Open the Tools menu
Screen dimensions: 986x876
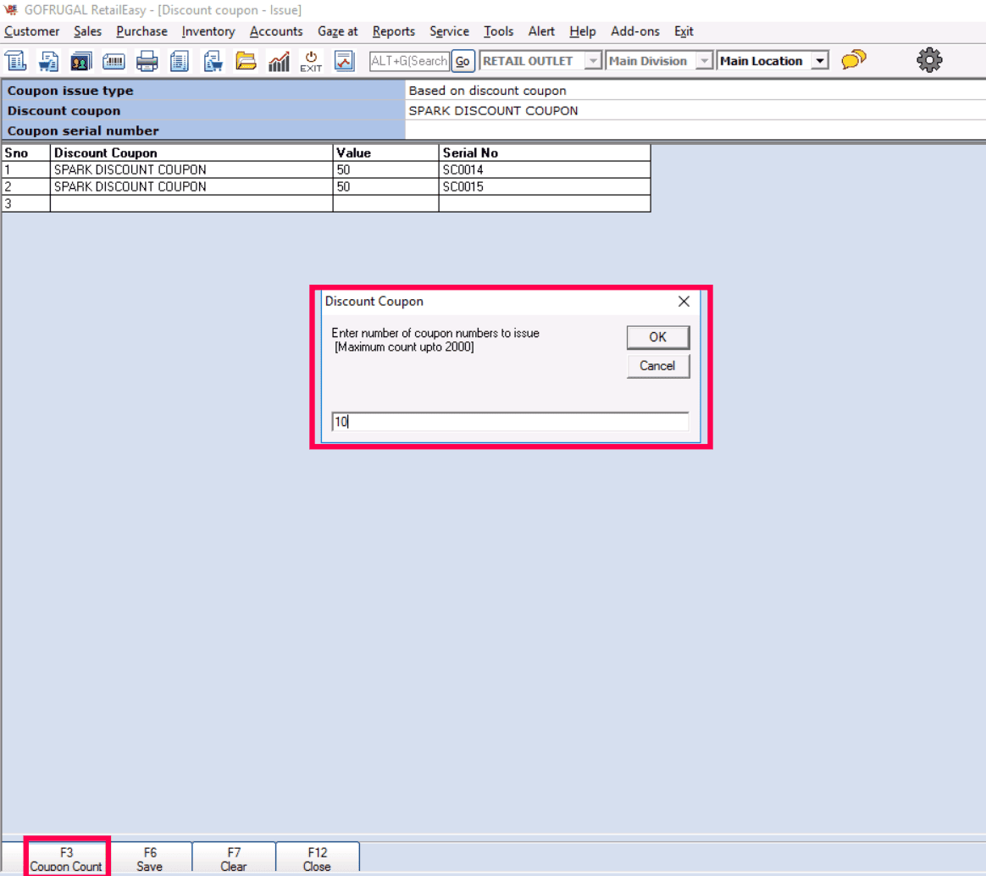(498, 31)
